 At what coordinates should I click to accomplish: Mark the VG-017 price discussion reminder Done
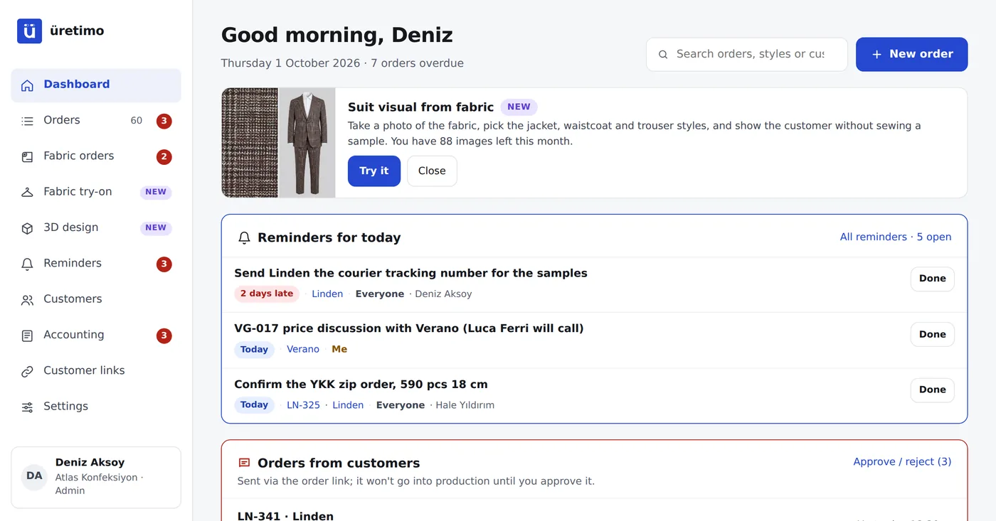tap(932, 334)
